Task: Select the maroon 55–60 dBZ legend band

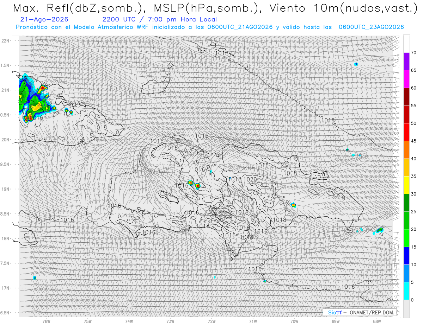Action: click(x=406, y=97)
